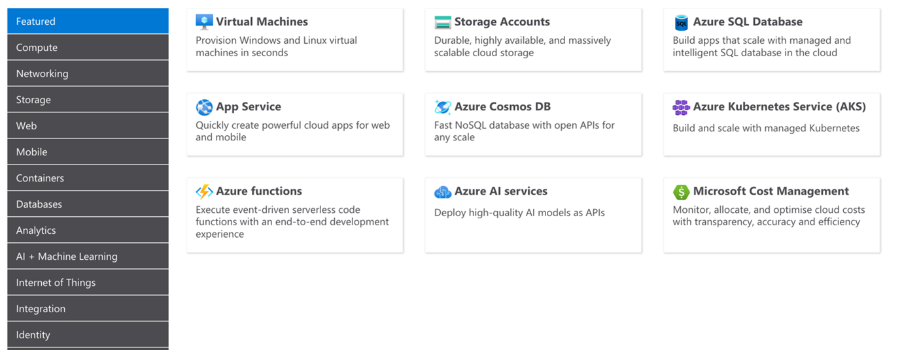Click the Azure Cosmos DB planet icon

[x=443, y=107]
